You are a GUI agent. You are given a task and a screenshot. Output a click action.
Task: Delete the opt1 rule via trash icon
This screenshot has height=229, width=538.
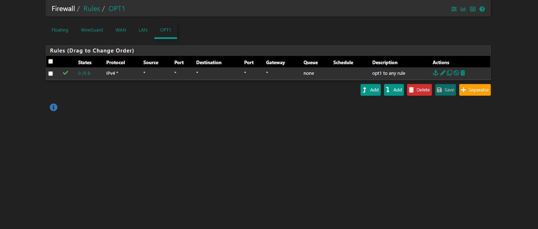(463, 73)
